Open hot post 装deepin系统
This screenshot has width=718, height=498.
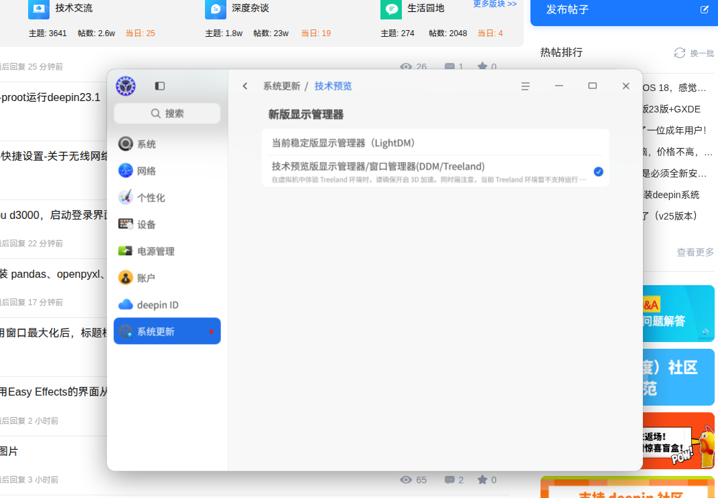click(x=671, y=195)
